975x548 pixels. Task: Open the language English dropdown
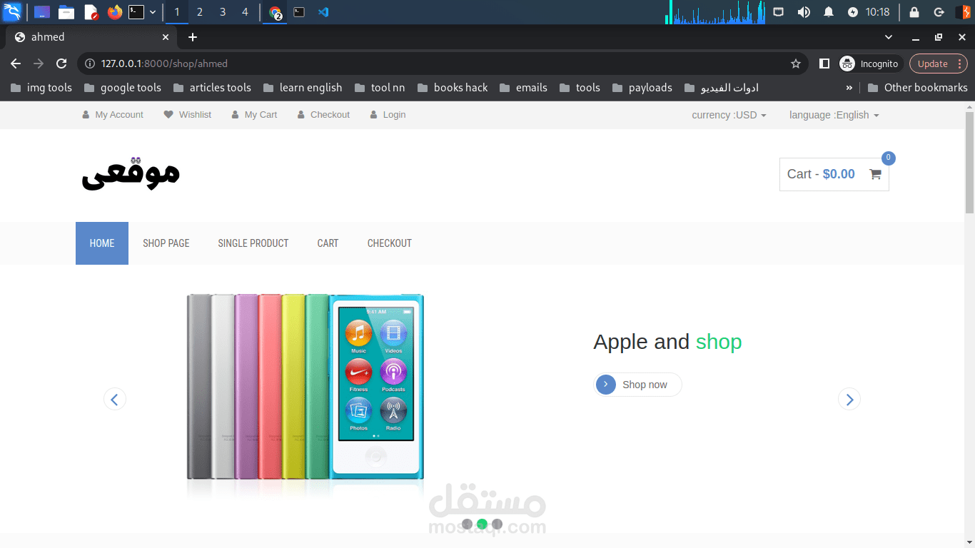(x=834, y=115)
